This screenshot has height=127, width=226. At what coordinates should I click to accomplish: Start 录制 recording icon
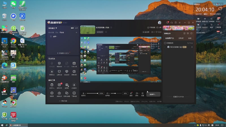click(x=137, y=94)
